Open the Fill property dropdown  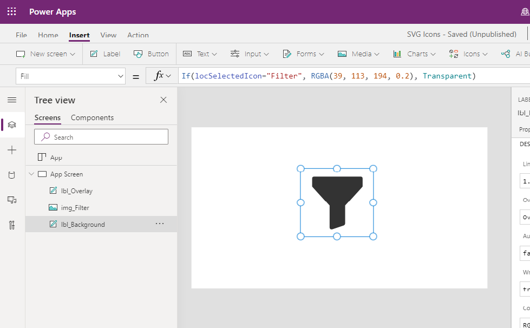coord(70,76)
